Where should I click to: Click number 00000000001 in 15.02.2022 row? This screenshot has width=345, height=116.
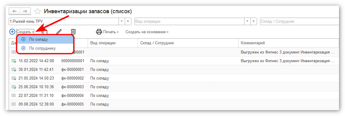[x=73, y=61]
